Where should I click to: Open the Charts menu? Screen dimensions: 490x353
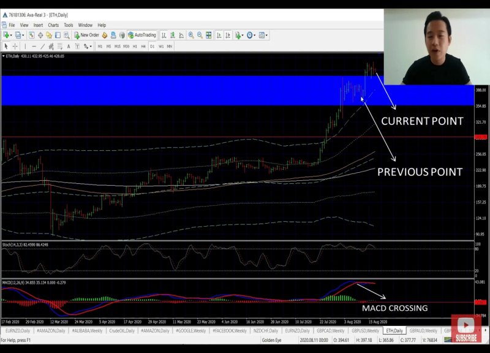coord(53,25)
